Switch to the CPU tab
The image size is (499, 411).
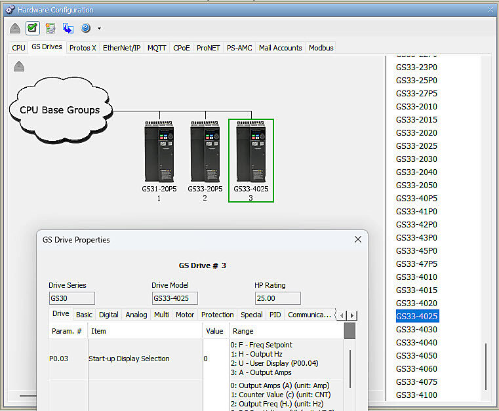[18, 48]
